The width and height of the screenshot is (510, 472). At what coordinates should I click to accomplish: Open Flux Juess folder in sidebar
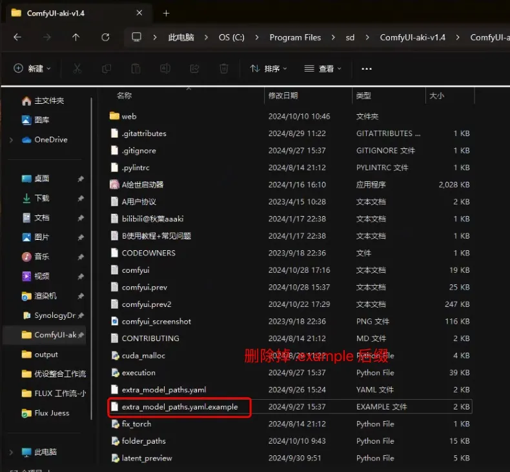point(45,413)
